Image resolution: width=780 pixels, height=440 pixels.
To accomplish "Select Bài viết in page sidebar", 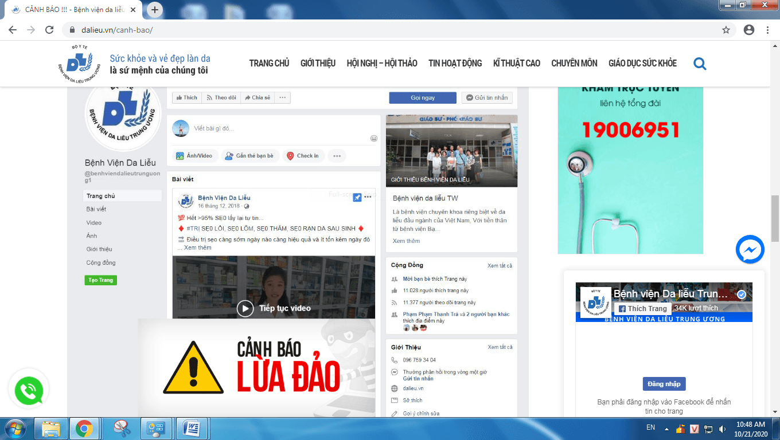I will coord(96,209).
